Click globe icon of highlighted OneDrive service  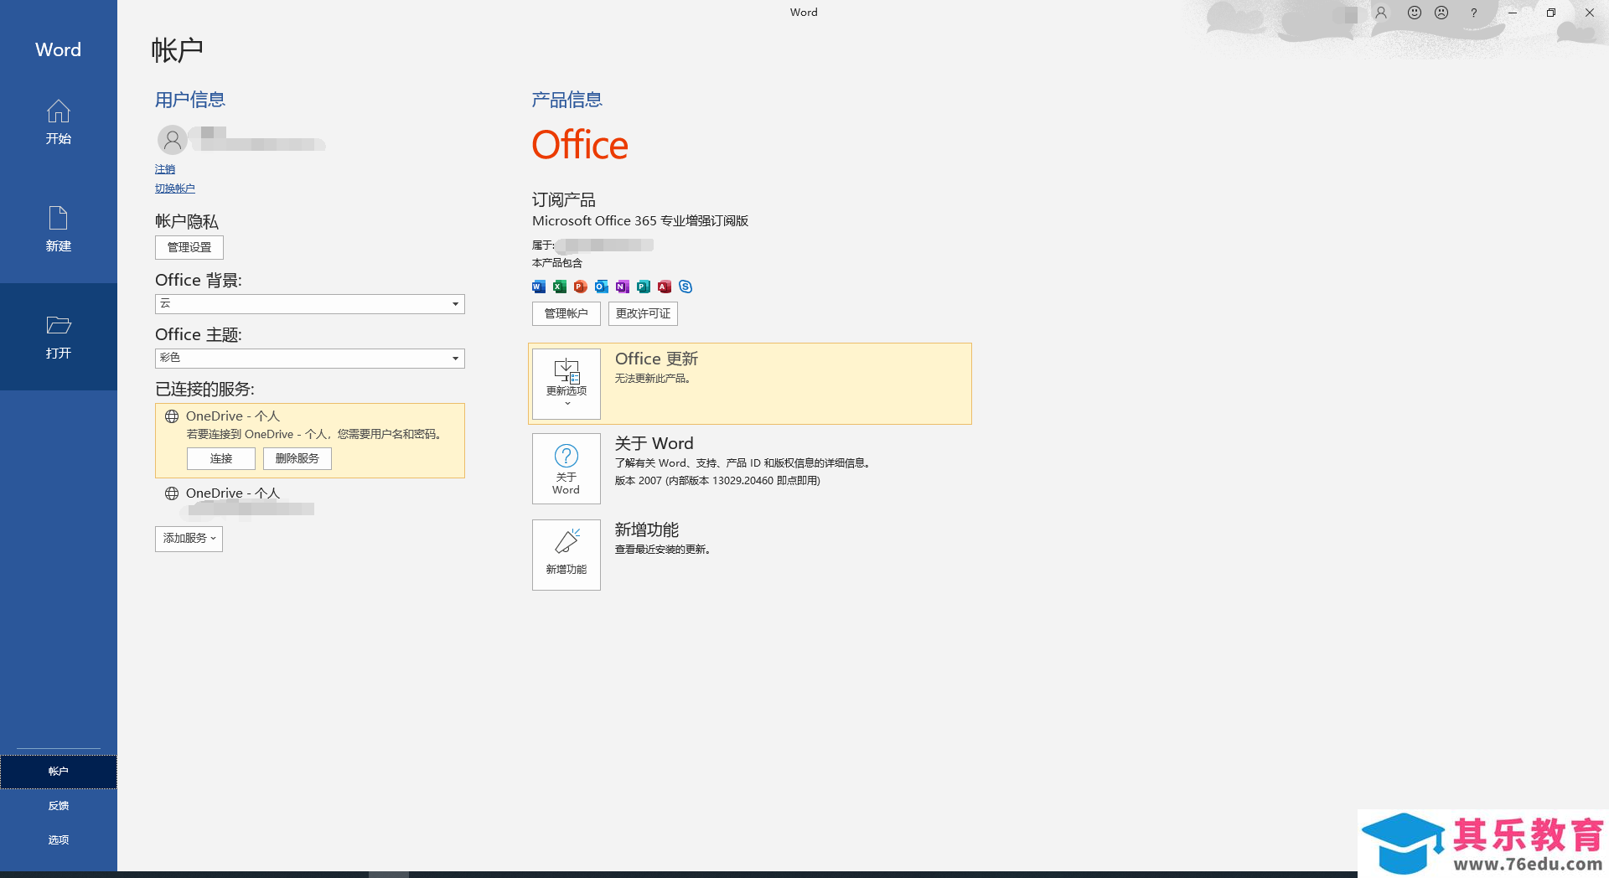coord(172,416)
